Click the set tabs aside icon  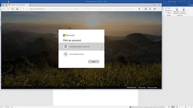6,5
